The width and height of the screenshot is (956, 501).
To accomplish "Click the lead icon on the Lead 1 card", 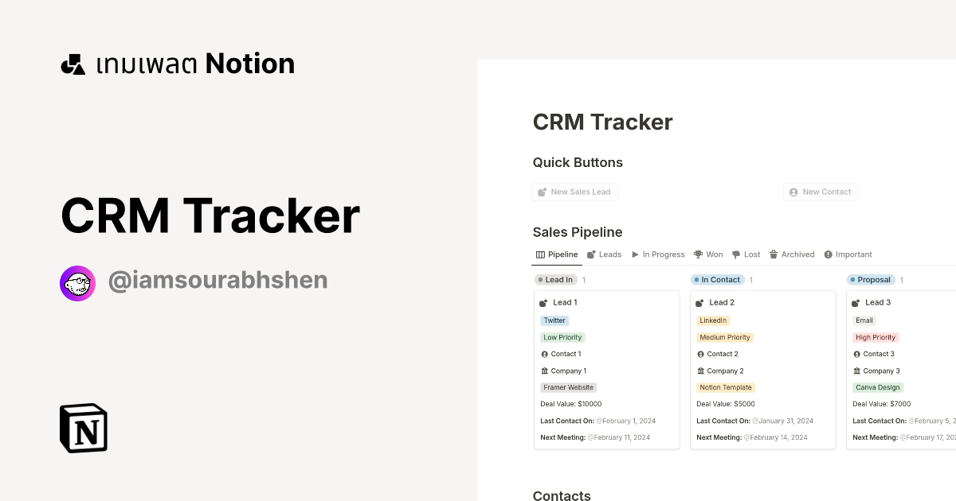I will 542,302.
